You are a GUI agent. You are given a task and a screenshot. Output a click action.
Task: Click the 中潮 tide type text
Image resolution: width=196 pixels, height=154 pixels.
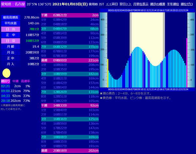[x=15, y=81]
